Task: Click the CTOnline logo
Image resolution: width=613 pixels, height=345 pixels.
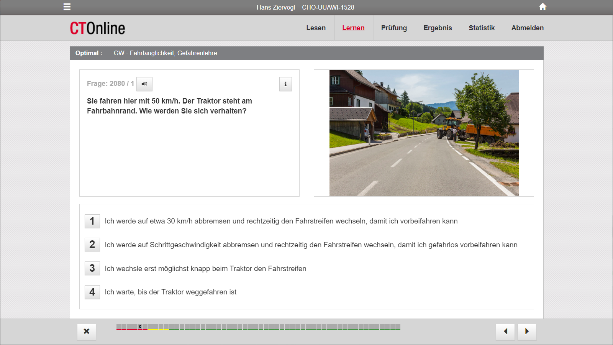Action: point(97,28)
